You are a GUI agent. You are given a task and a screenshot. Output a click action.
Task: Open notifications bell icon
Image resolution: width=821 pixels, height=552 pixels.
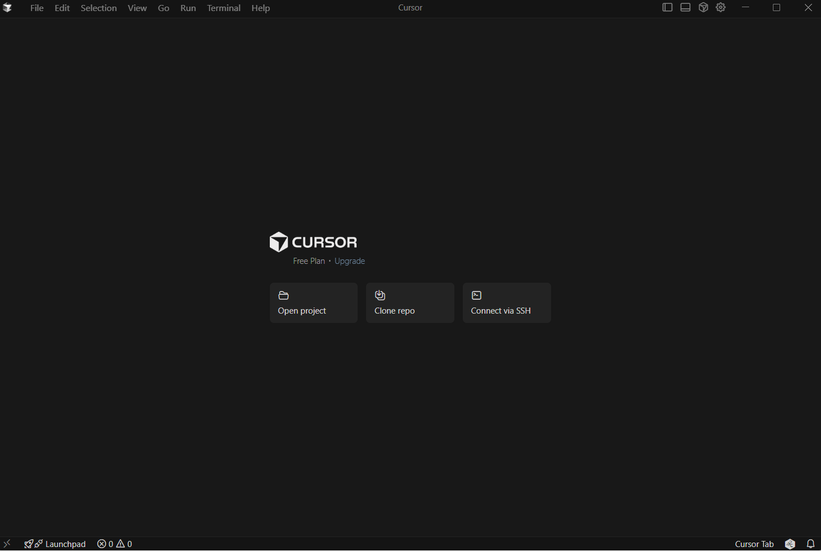pos(810,544)
